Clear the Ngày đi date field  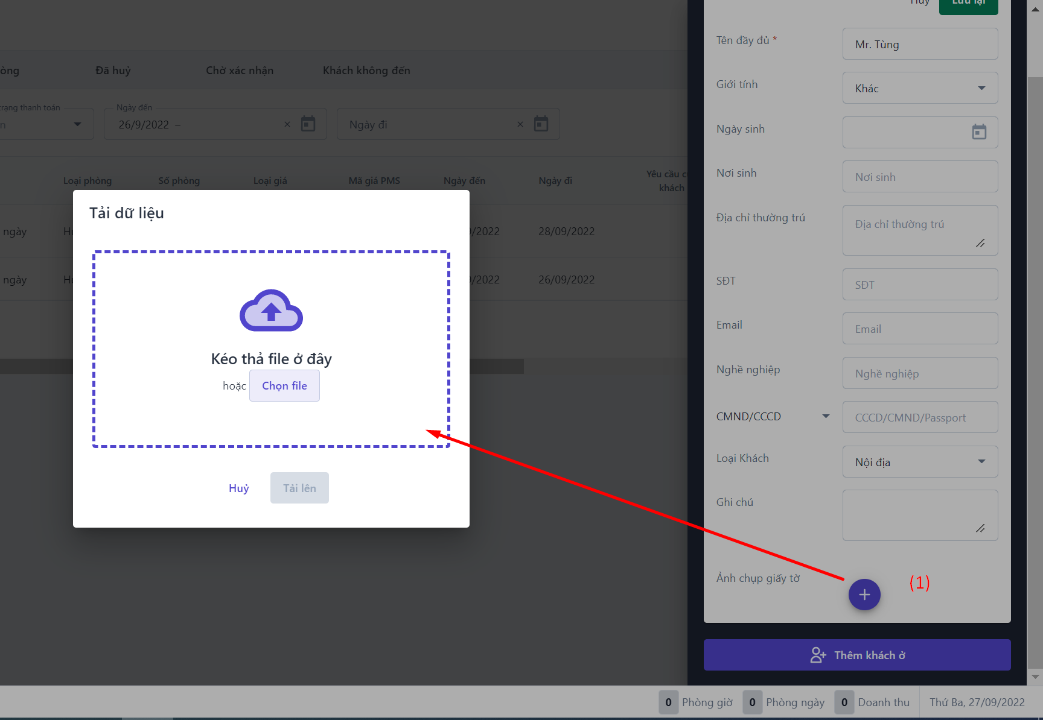520,124
